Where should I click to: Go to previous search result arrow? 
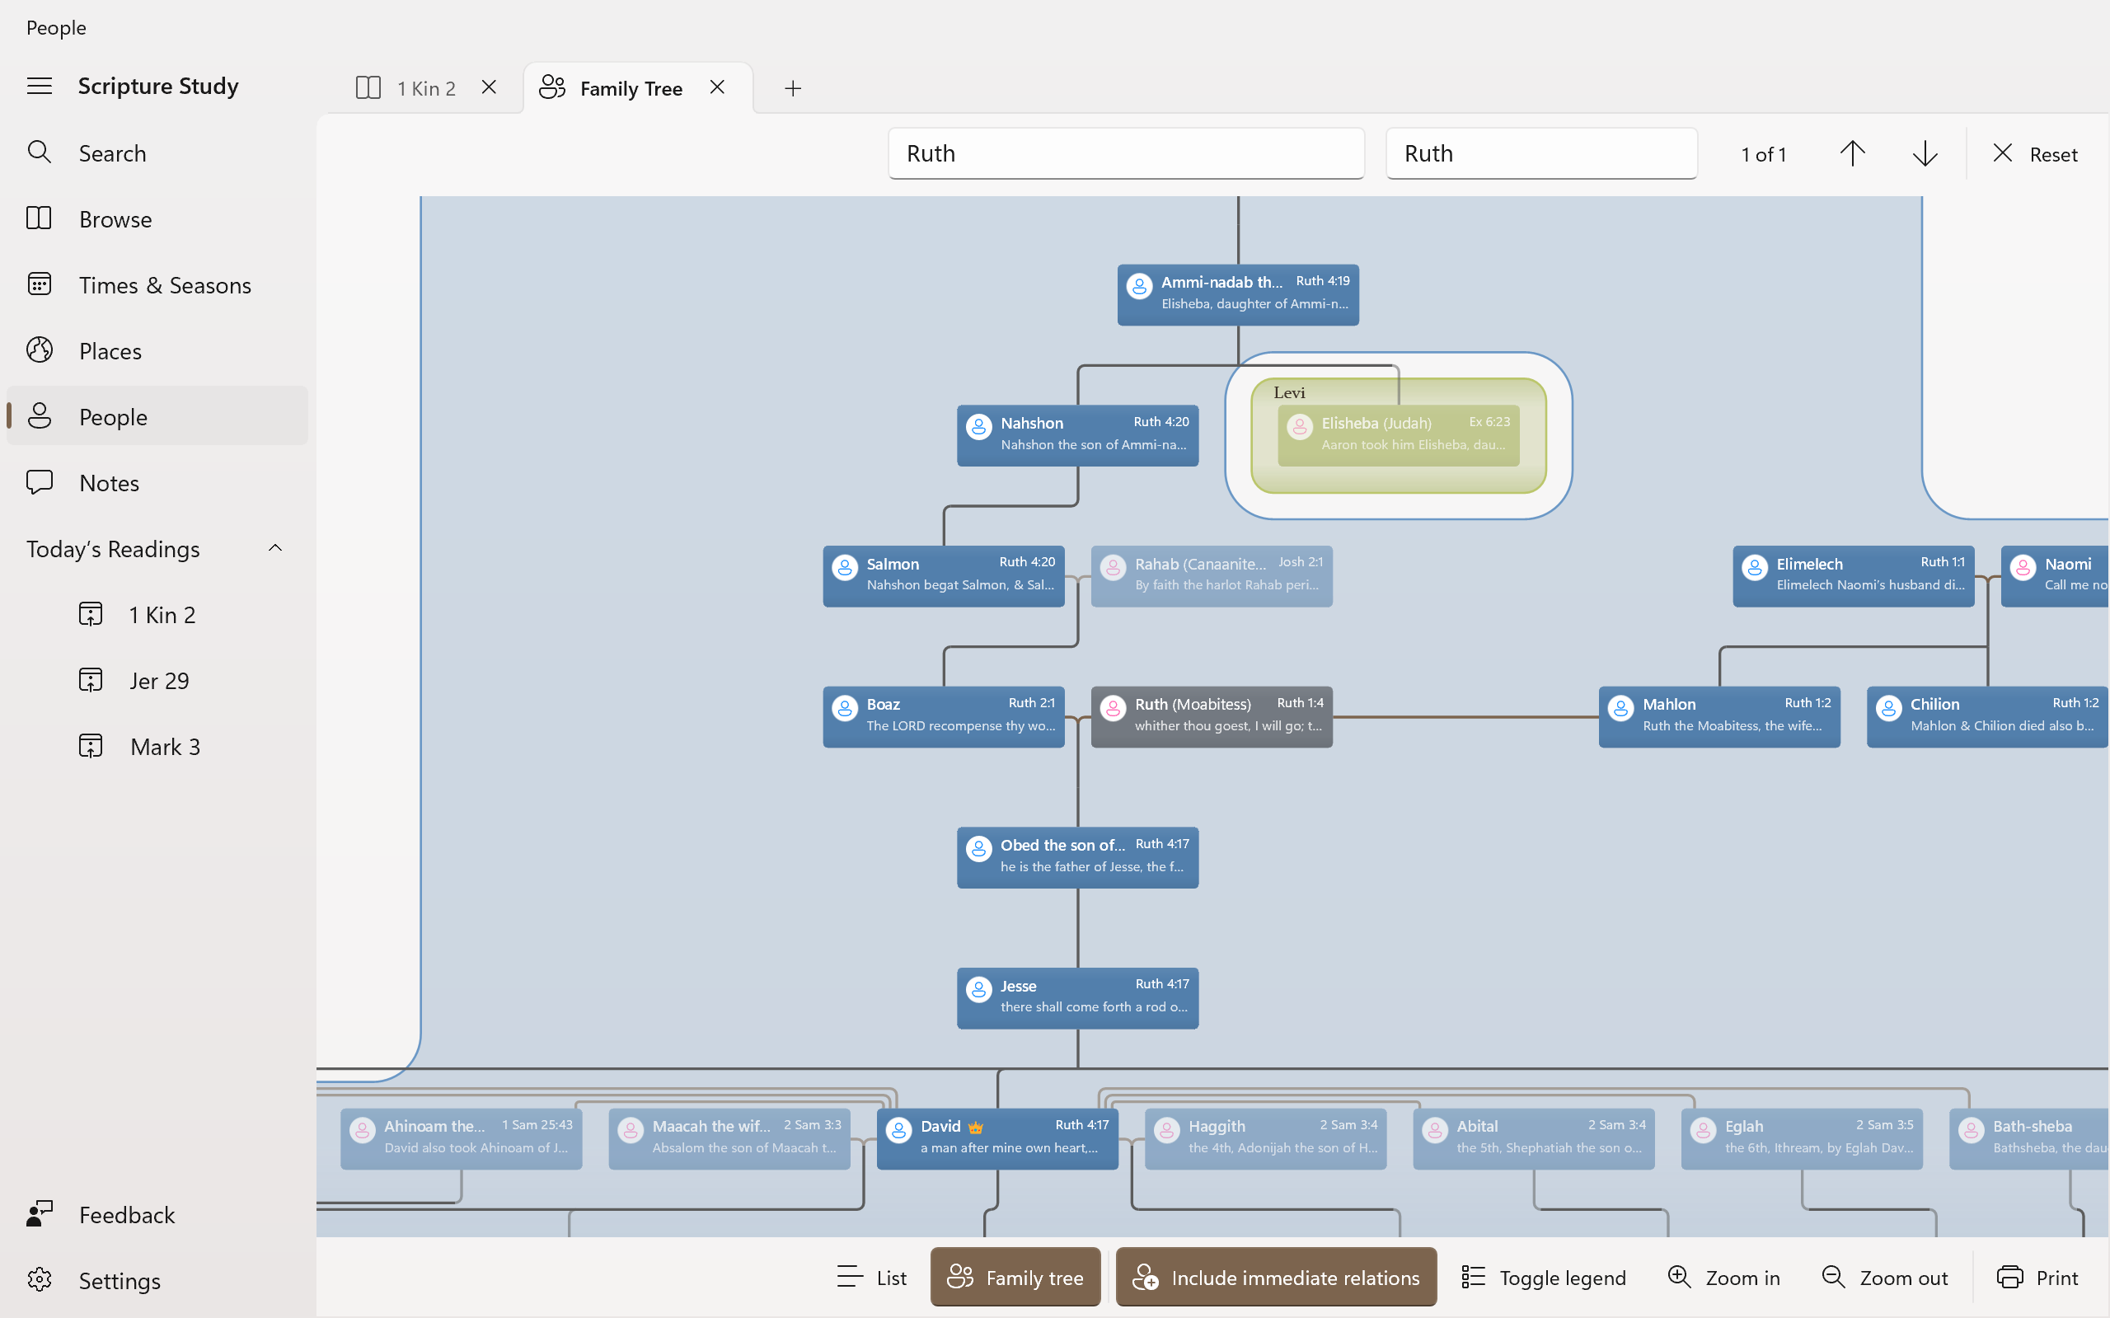tap(1853, 153)
